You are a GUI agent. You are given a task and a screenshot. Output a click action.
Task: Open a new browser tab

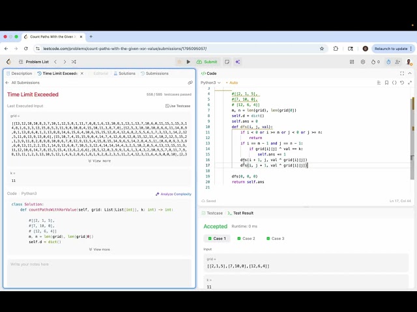coord(91,36)
